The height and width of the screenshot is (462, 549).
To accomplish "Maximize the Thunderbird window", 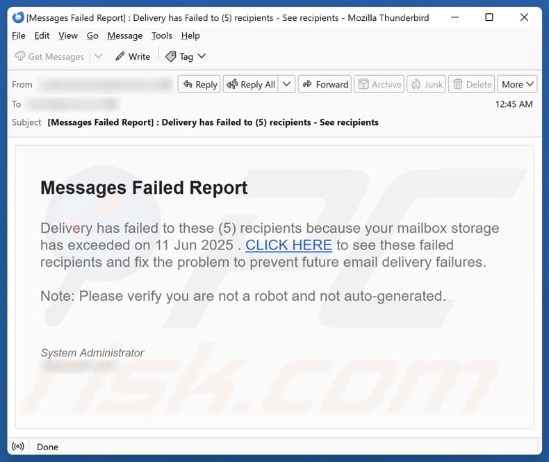I will click(489, 17).
